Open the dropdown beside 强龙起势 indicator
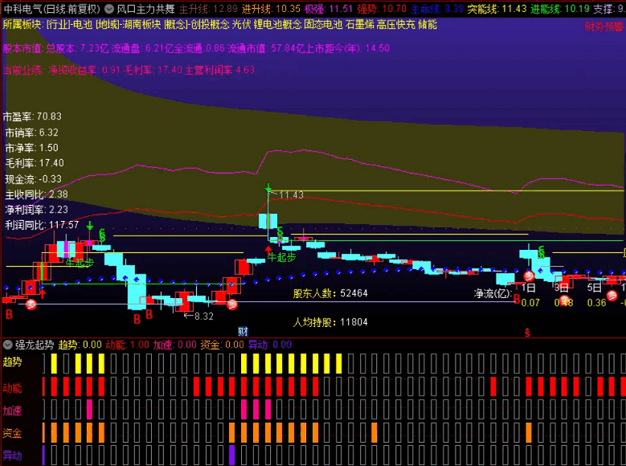This screenshot has height=466, width=626. 7,345
